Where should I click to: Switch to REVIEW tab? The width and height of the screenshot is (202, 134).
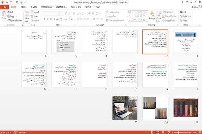(x=88, y=7)
